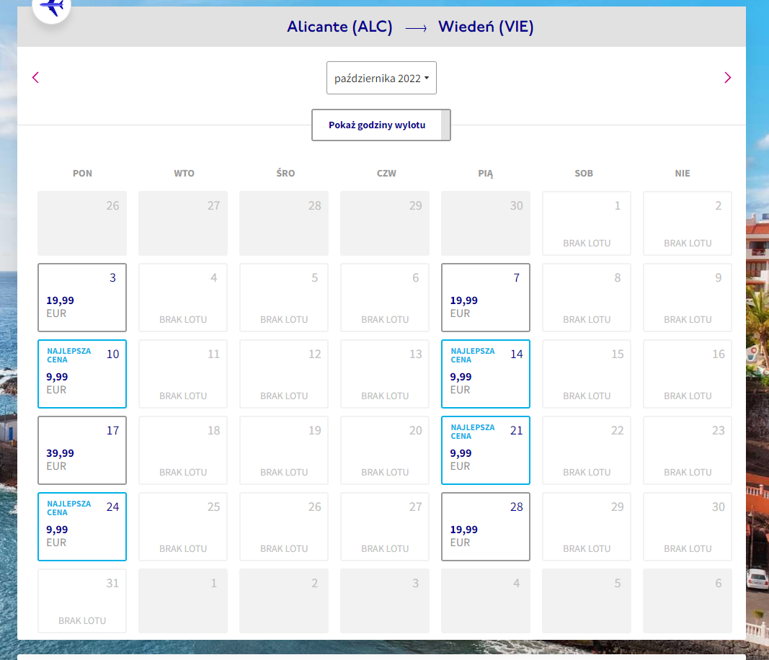The image size is (769, 660).
Task: Click day 29 Saturday cell in last full week
Action: (x=587, y=527)
